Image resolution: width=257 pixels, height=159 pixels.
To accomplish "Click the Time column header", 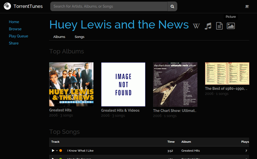I will (x=171, y=142).
